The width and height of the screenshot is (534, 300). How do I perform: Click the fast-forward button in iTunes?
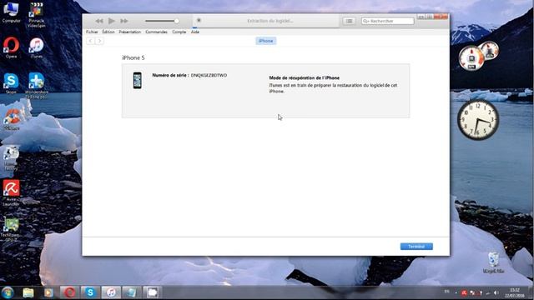coord(124,21)
